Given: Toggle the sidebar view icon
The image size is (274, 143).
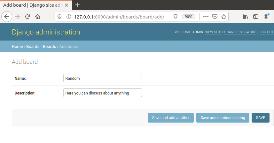Looking at the screenshot, I should [256, 17].
